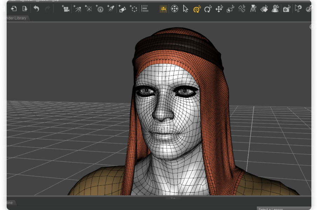The width and height of the screenshot is (318, 210).
Task: Switch to the Timeline tab
Action: (x=8, y=203)
